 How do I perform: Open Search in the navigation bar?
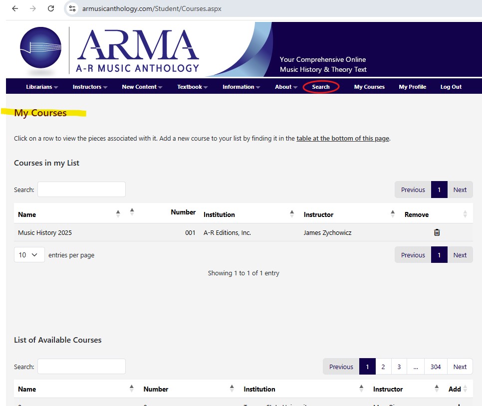[x=321, y=87]
